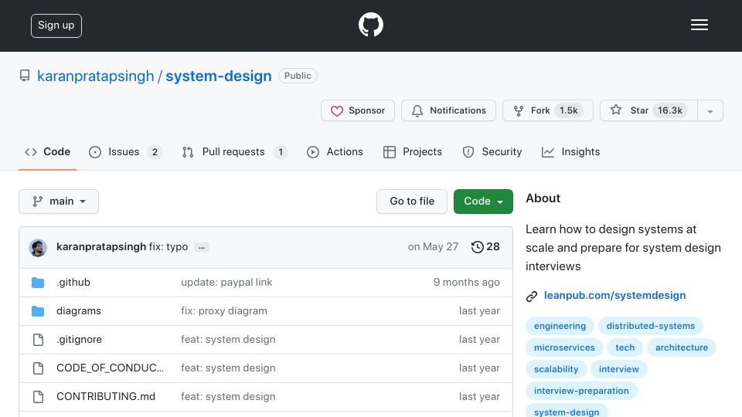This screenshot has height=417, width=742.
Task: Select the interview topic tag
Action: (618, 369)
